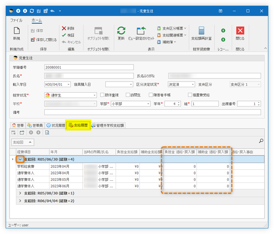
Task: Select the 学校給食費 2023年04月 row
Action: point(140,166)
